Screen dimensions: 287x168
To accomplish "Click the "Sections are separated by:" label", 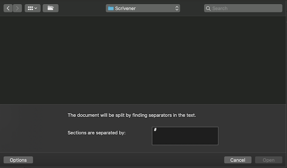I will (97, 133).
